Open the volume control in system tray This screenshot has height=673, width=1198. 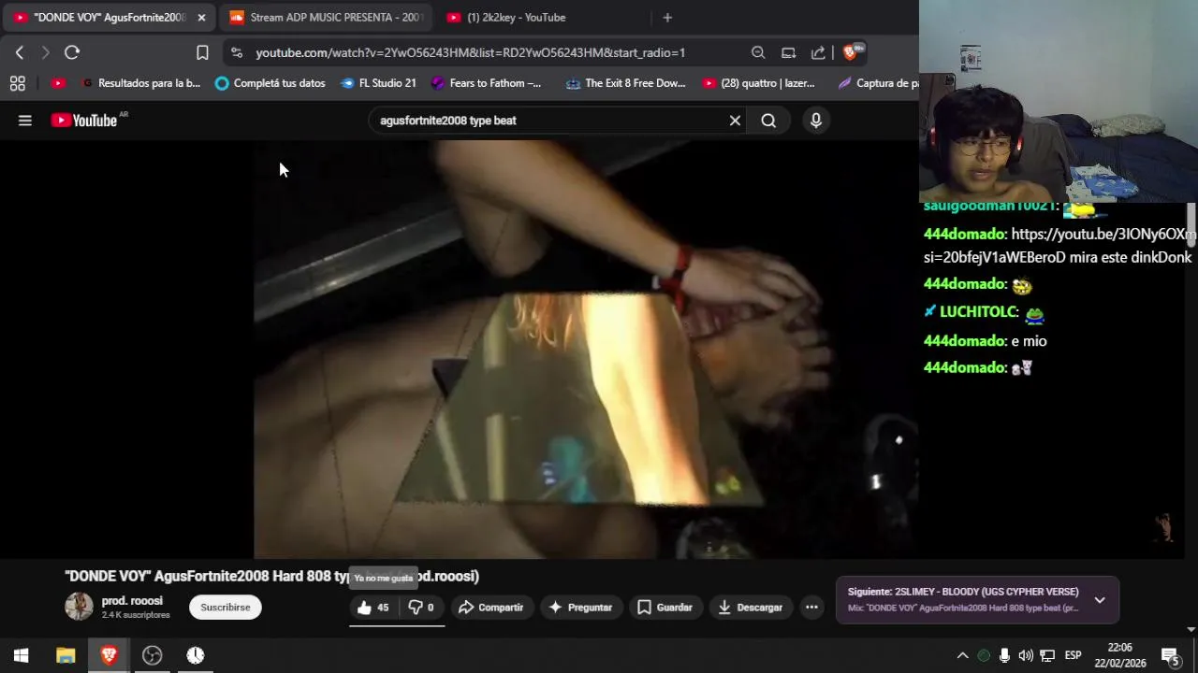coord(1026,655)
